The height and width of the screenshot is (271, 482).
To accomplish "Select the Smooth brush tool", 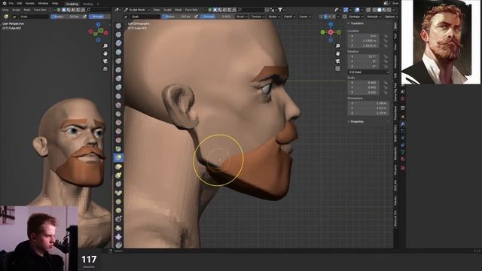I will pos(118,105).
